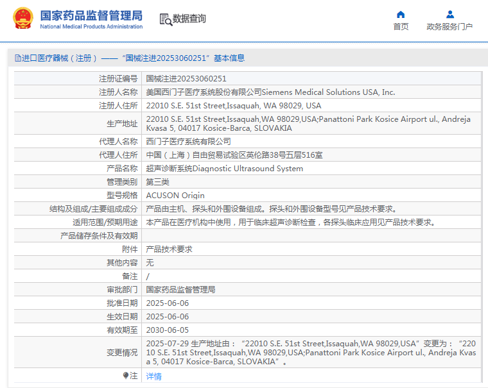Open the 数据查询 text label
The image size is (488, 388).
189,19
